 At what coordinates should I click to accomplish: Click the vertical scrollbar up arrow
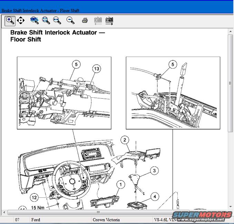click(x=231, y=32)
